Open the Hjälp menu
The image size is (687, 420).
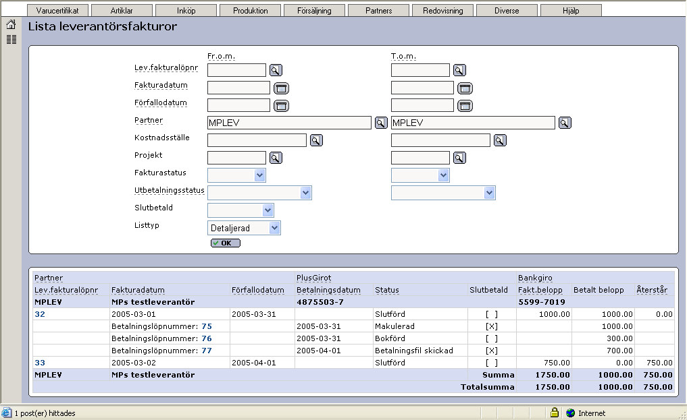click(571, 11)
